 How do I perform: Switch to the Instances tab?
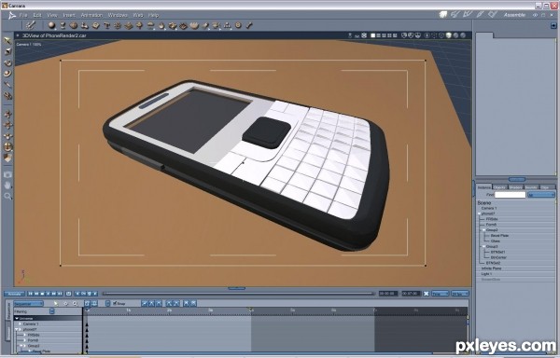(x=483, y=187)
